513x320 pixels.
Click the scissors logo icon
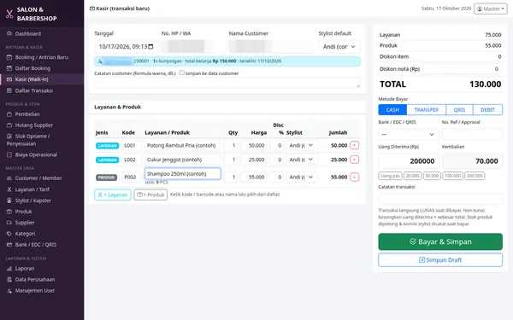click(9, 14)
